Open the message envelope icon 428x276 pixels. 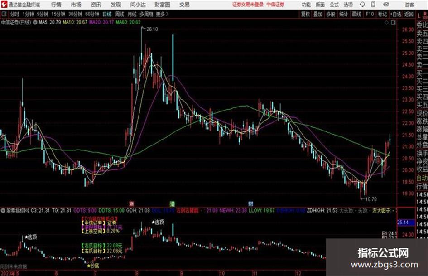coord(386,5)
